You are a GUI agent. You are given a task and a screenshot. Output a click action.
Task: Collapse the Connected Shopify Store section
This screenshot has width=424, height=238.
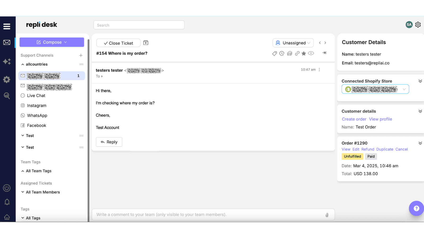(420, 81)
